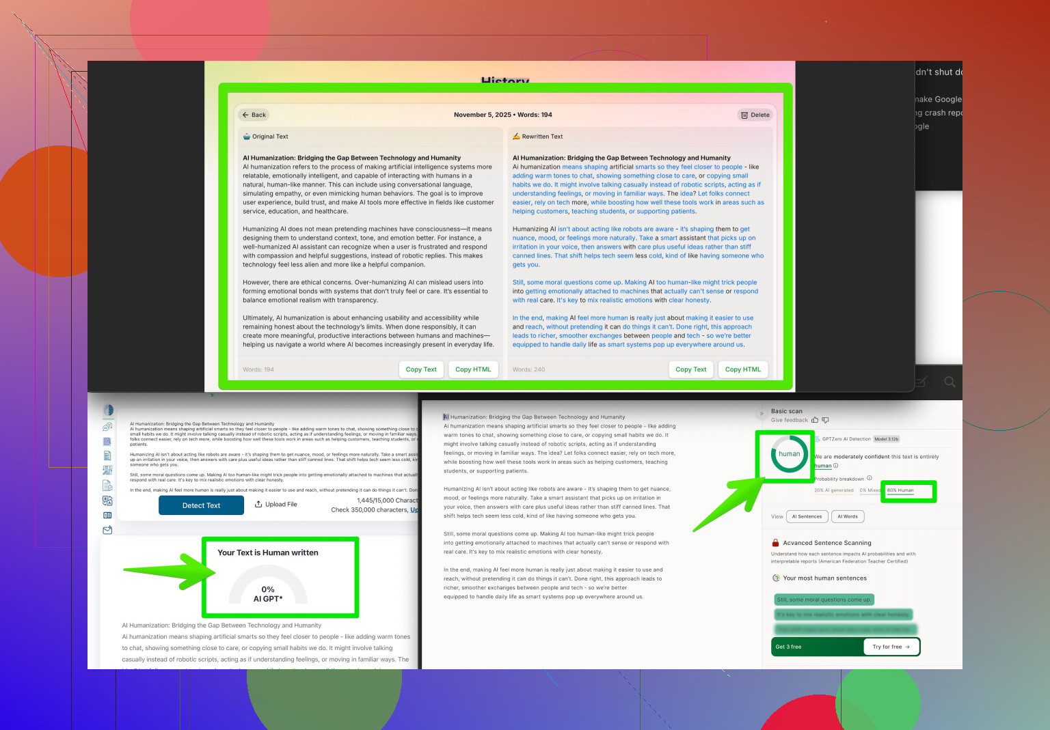Toggle the AI Sentences view
Screen dimensions: 1050x730
(807, 516)
